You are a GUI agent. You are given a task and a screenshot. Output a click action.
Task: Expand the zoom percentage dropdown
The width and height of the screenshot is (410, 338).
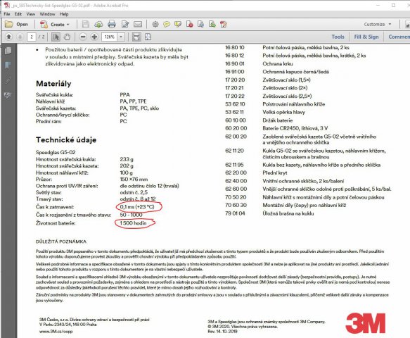121,37
